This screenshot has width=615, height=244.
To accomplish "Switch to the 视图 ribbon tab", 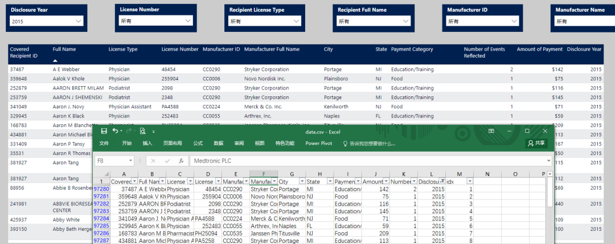I will coord(260,144).
